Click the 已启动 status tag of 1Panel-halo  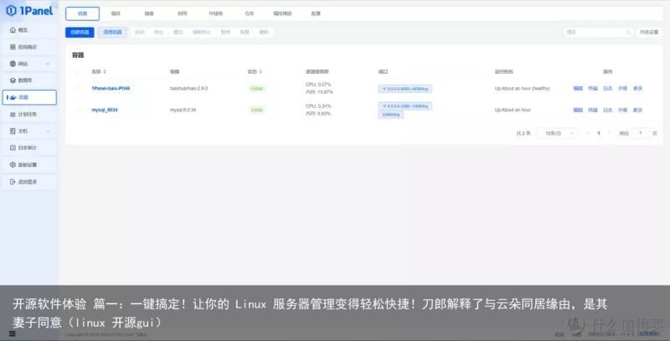[x=257, y=89]
